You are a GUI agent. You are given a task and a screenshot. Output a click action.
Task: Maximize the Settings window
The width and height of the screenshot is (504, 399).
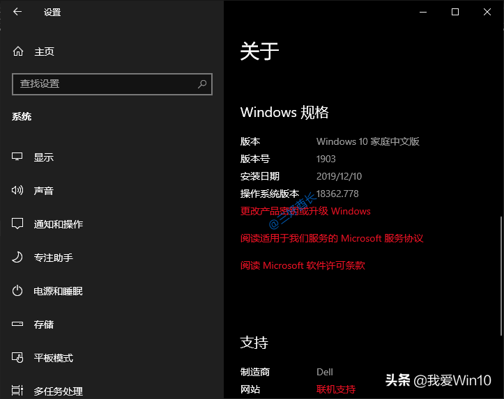(x=455, y=13)
